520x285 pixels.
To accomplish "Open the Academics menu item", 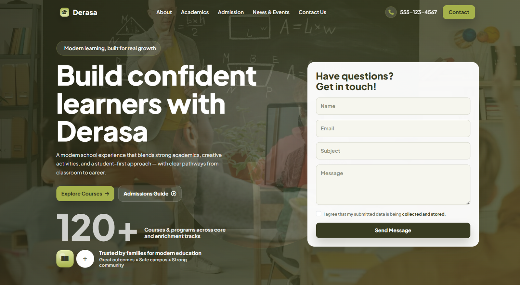I will (195, 12).
